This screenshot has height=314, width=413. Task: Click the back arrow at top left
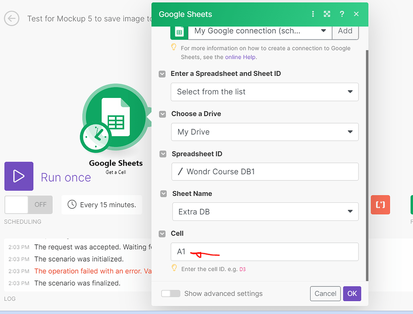tap(12, 19)
